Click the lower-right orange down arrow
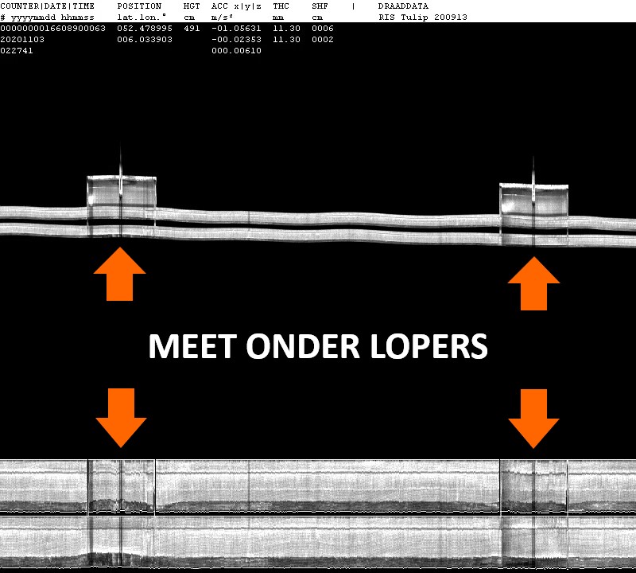636x573 pixels. click(x=533, y=417)
